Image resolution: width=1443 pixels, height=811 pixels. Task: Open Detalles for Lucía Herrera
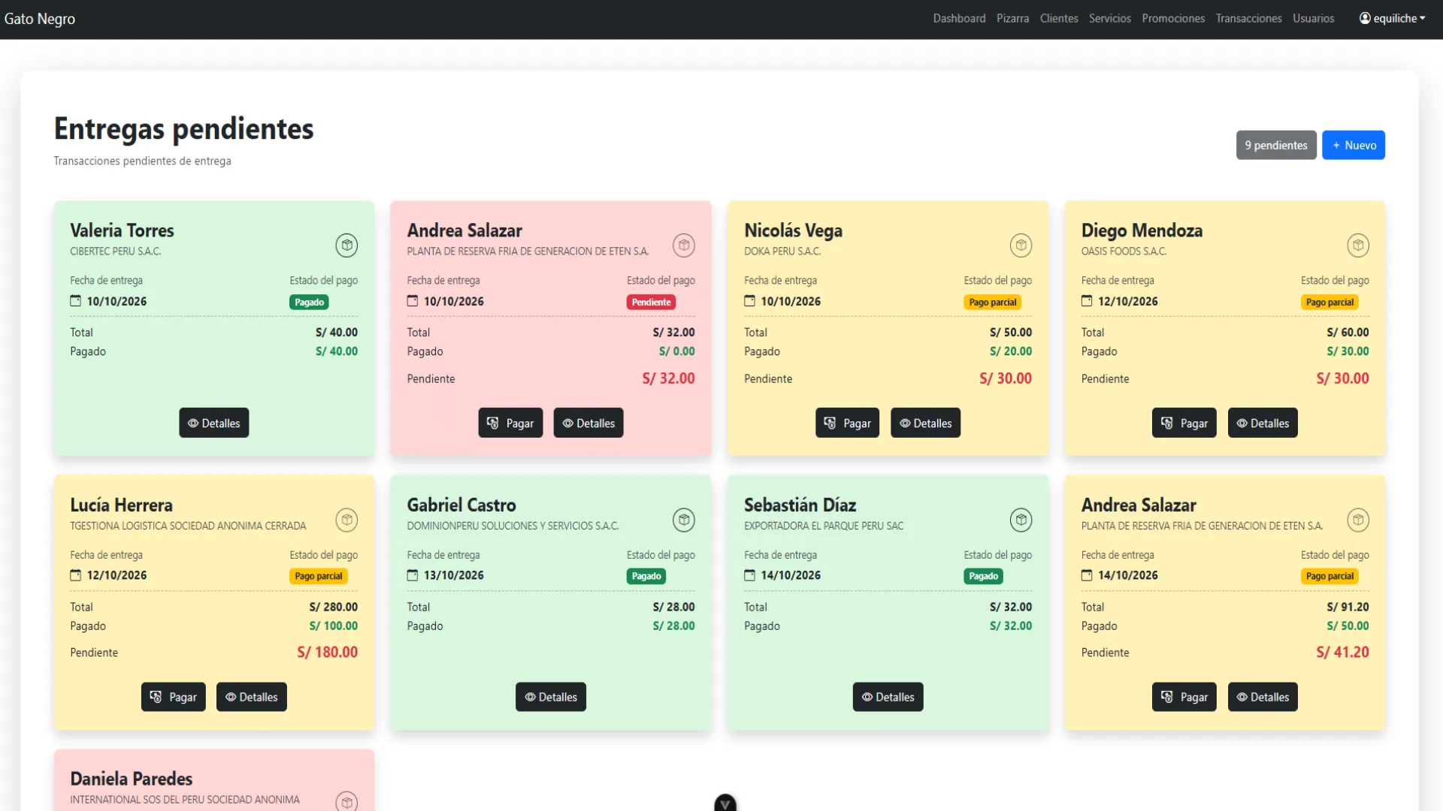tap(251, 697)
